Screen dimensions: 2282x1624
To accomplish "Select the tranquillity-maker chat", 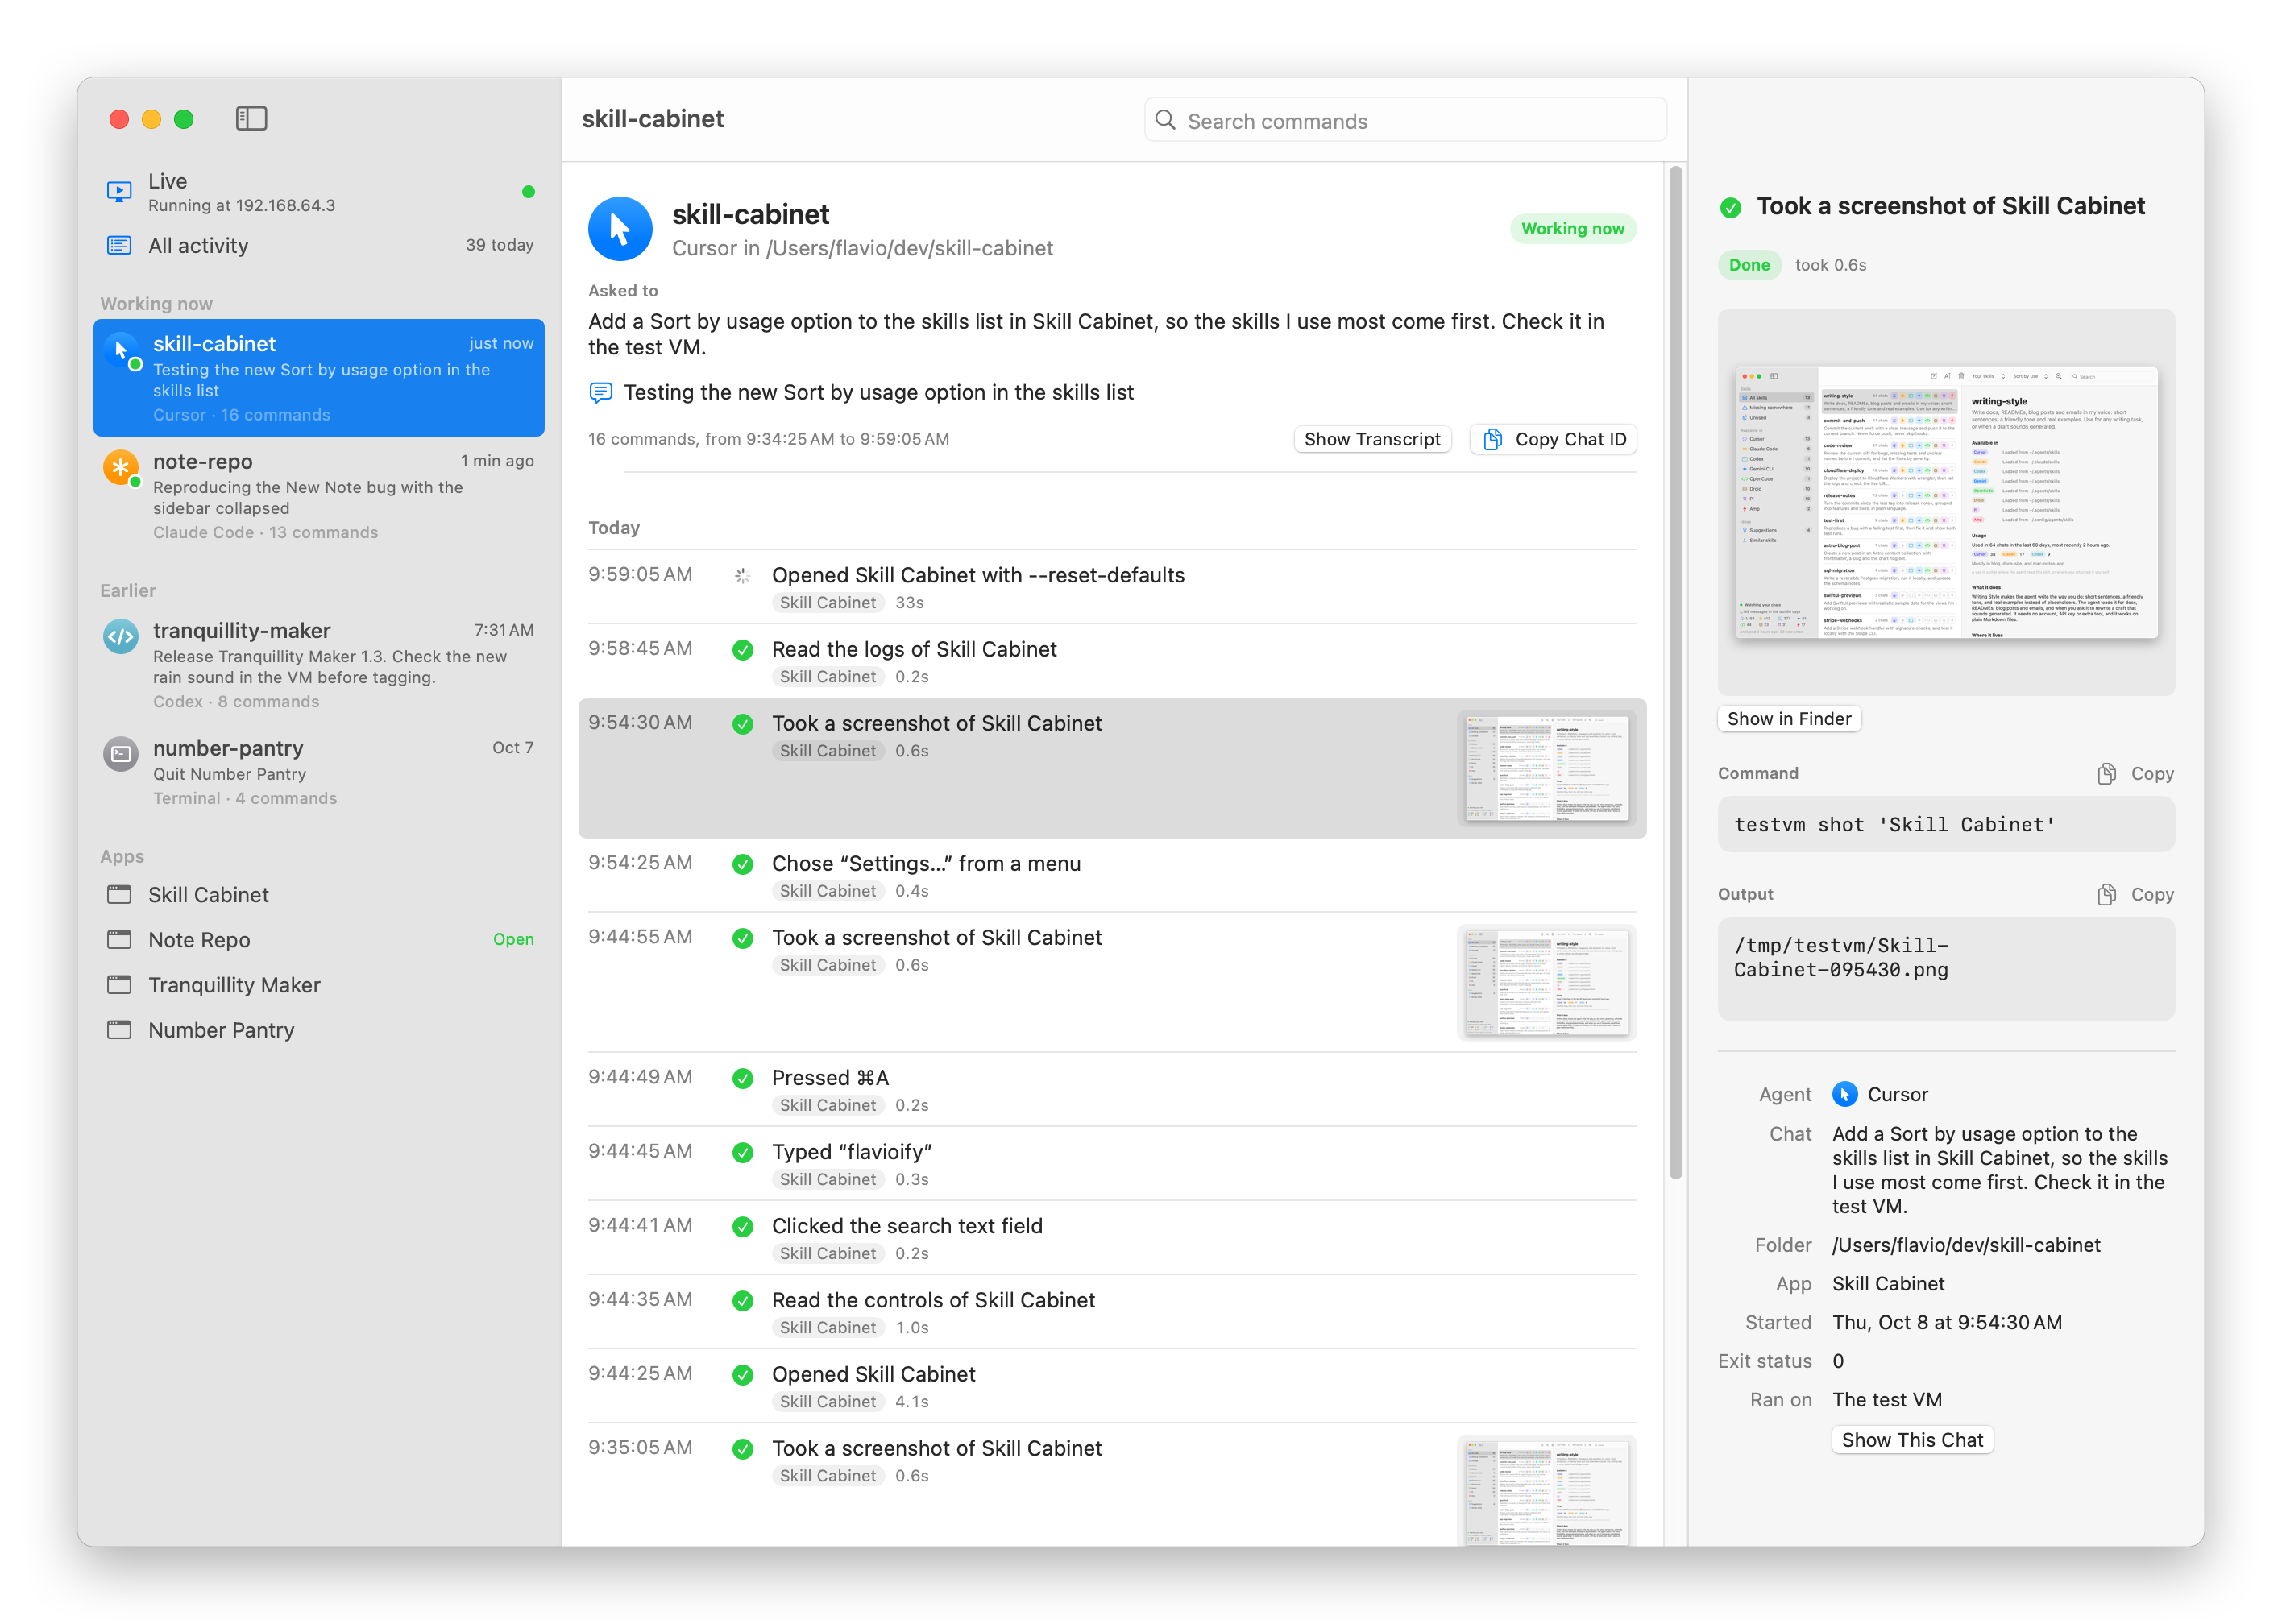I will 319,665.
